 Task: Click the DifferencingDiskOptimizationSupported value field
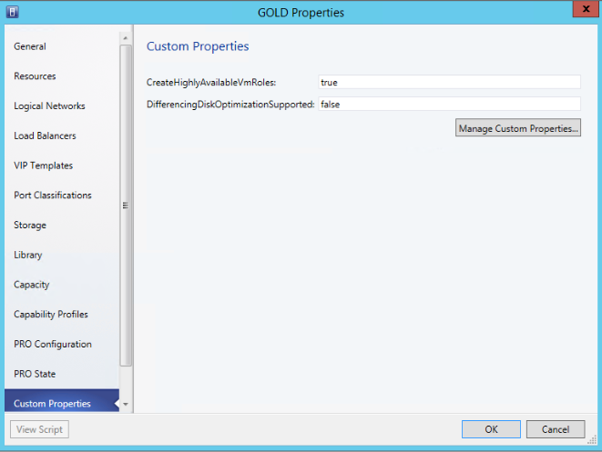[449, 105]
